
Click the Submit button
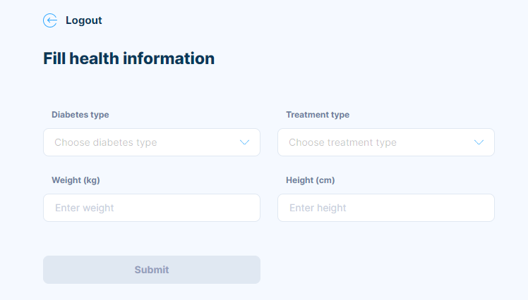click(152, 270)
